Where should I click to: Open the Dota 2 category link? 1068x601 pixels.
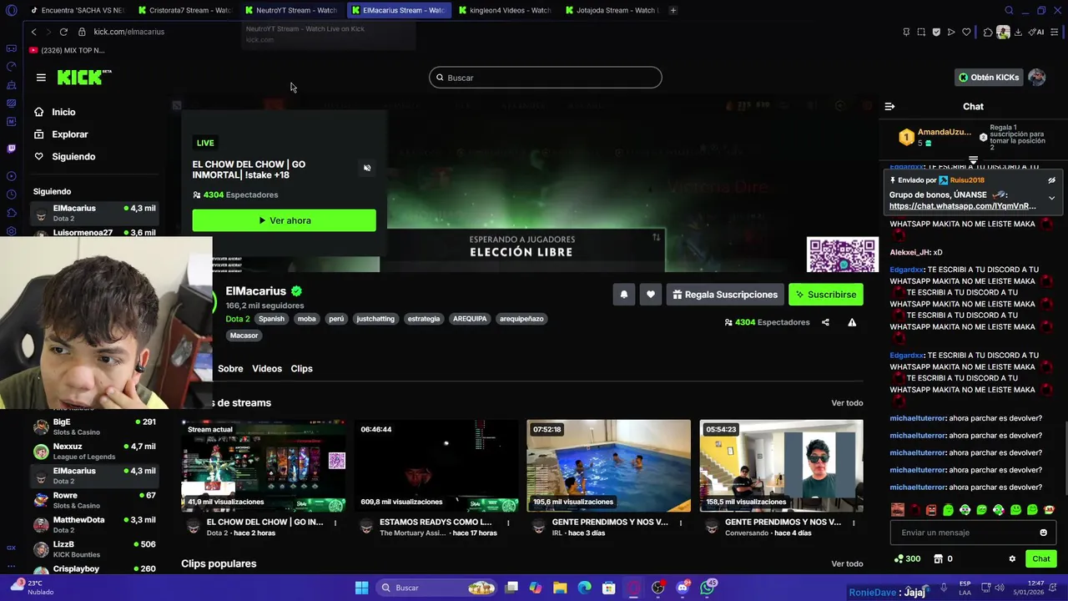point(238,319)
